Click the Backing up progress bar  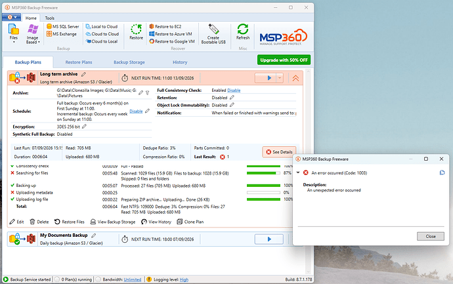(263, 186)
